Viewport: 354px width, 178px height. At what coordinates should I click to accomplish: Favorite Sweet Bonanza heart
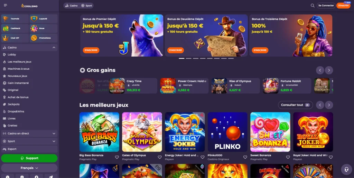(288, 157)
